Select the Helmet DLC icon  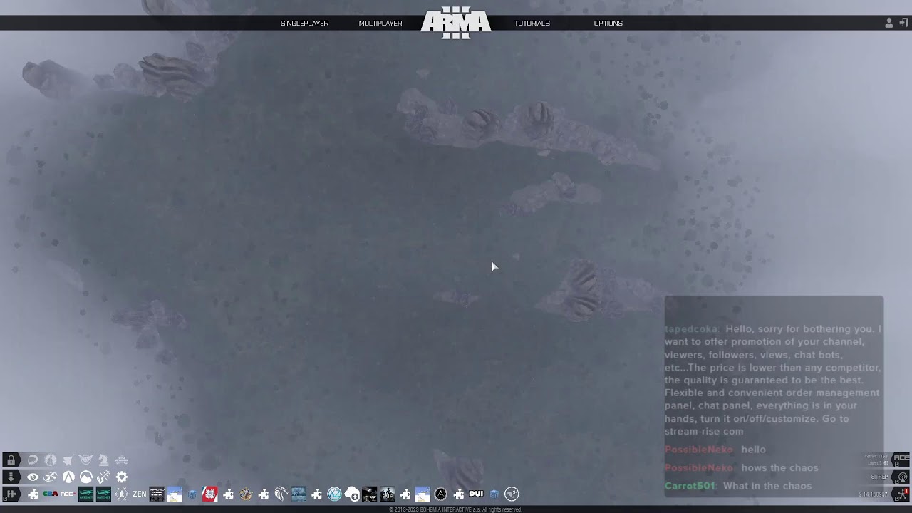coord(33,460)
